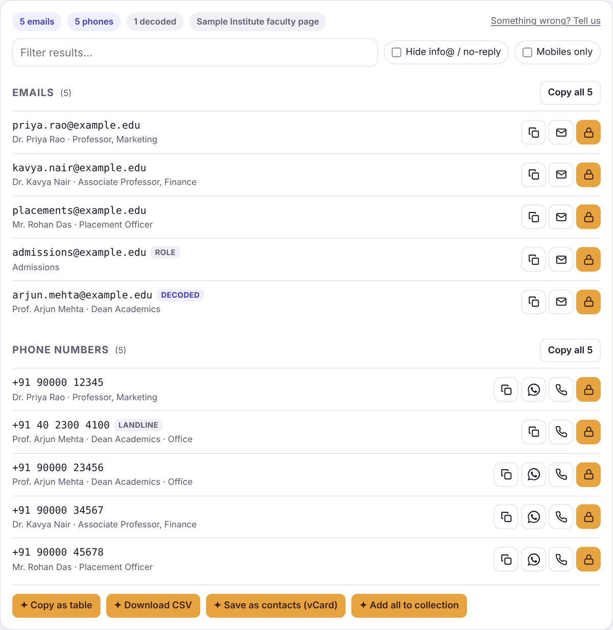Open Something wrong? Tell us link

(x=546, y=21)
